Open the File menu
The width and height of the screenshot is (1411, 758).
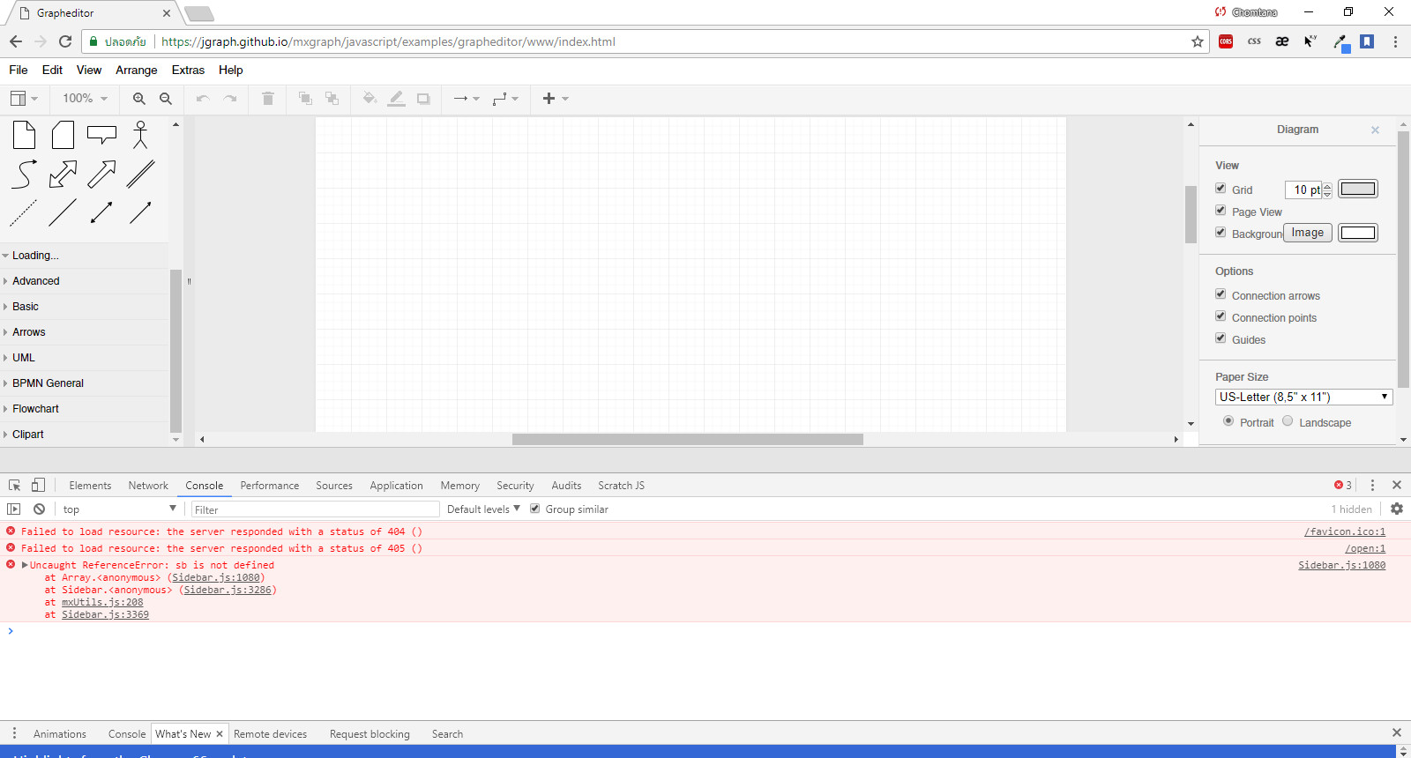19,70
